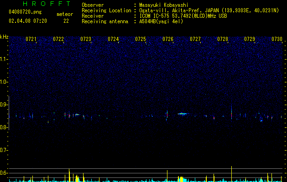287x182 pixels.
Task: Click the Receiving Location label
Action: point(106,10)
